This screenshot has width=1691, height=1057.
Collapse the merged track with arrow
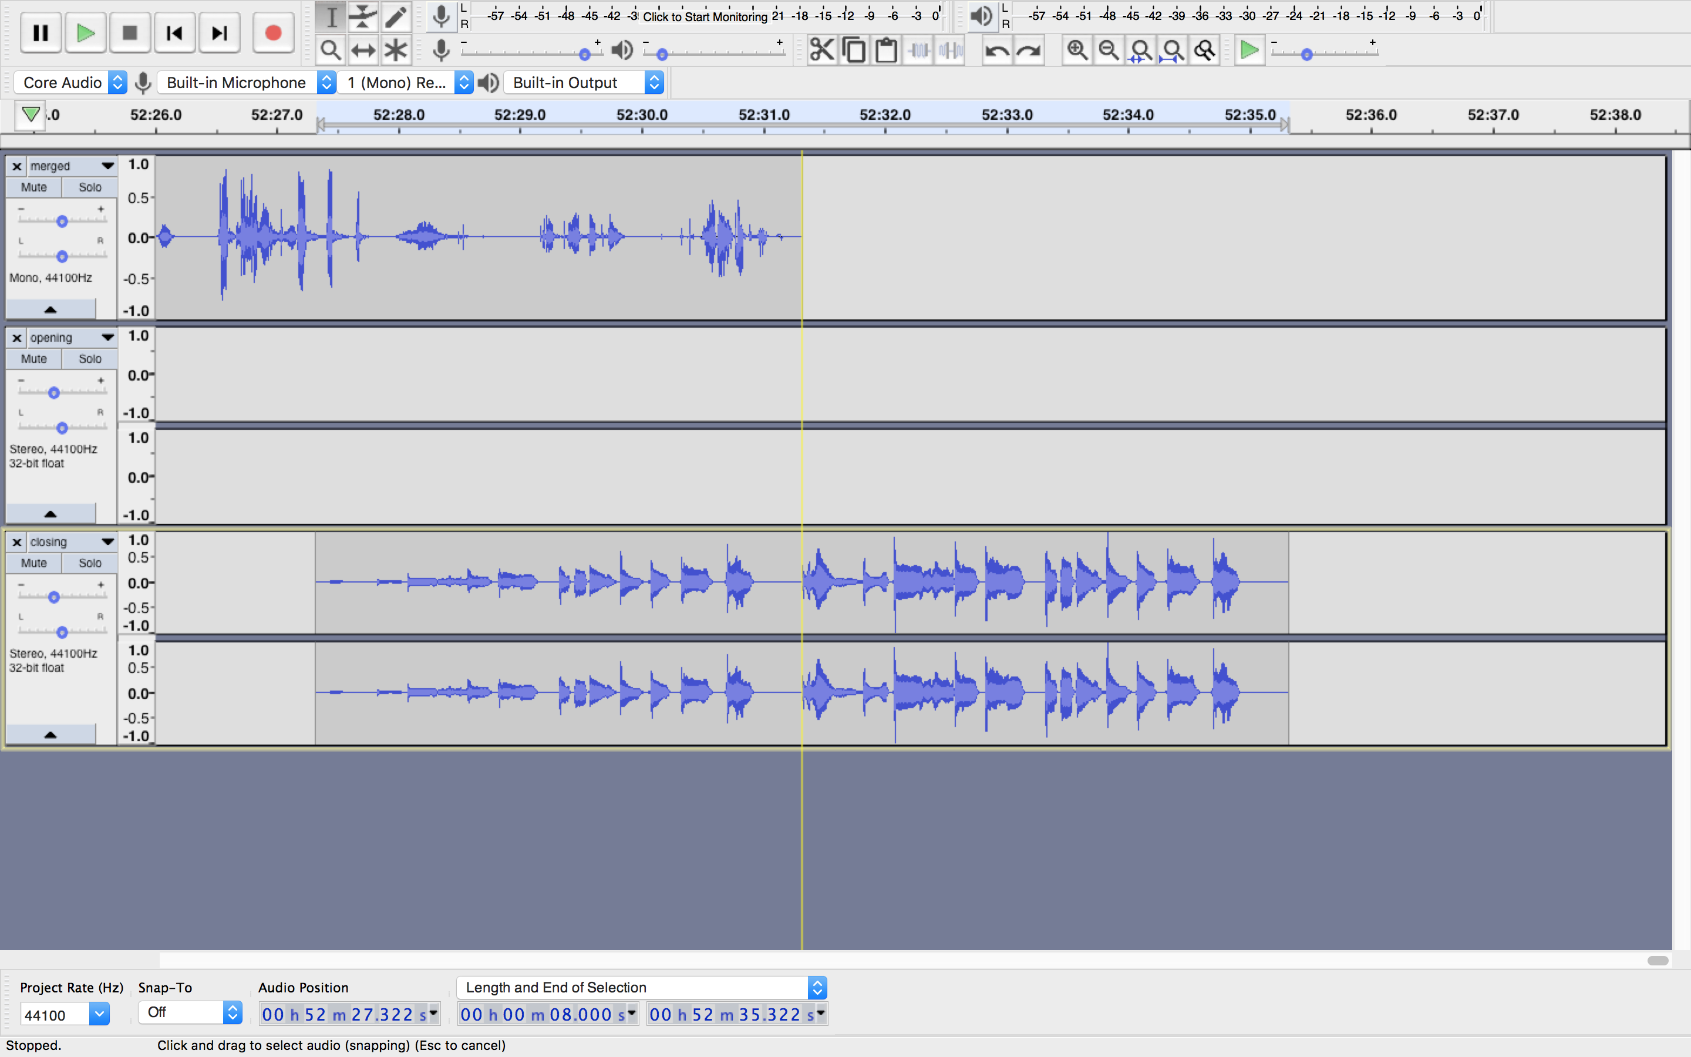[50, 309]
